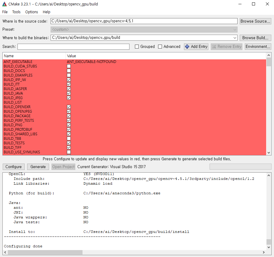Click output log scroll up arrow
The height and width of the screenshot is (257, 274).
point(269,175)
